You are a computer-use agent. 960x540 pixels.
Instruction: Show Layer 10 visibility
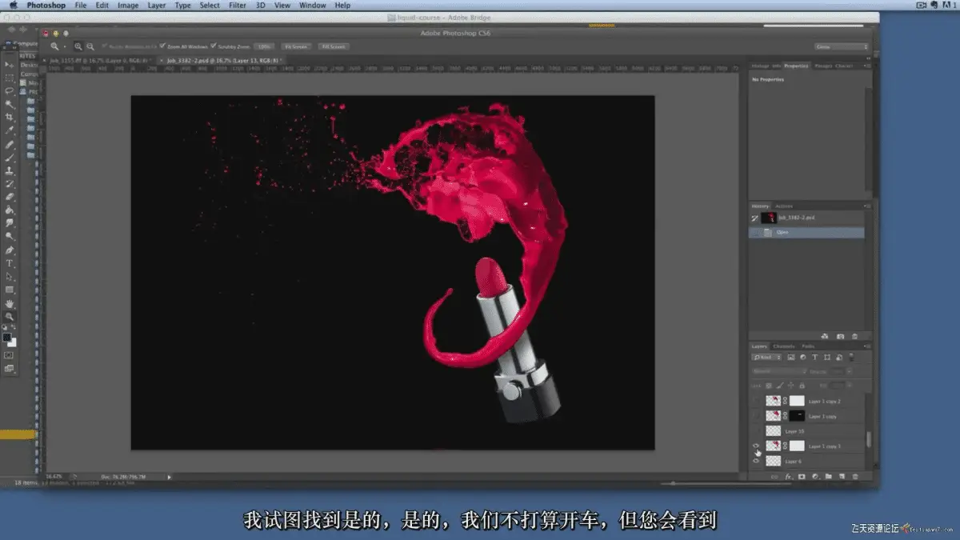pos(756,431)
